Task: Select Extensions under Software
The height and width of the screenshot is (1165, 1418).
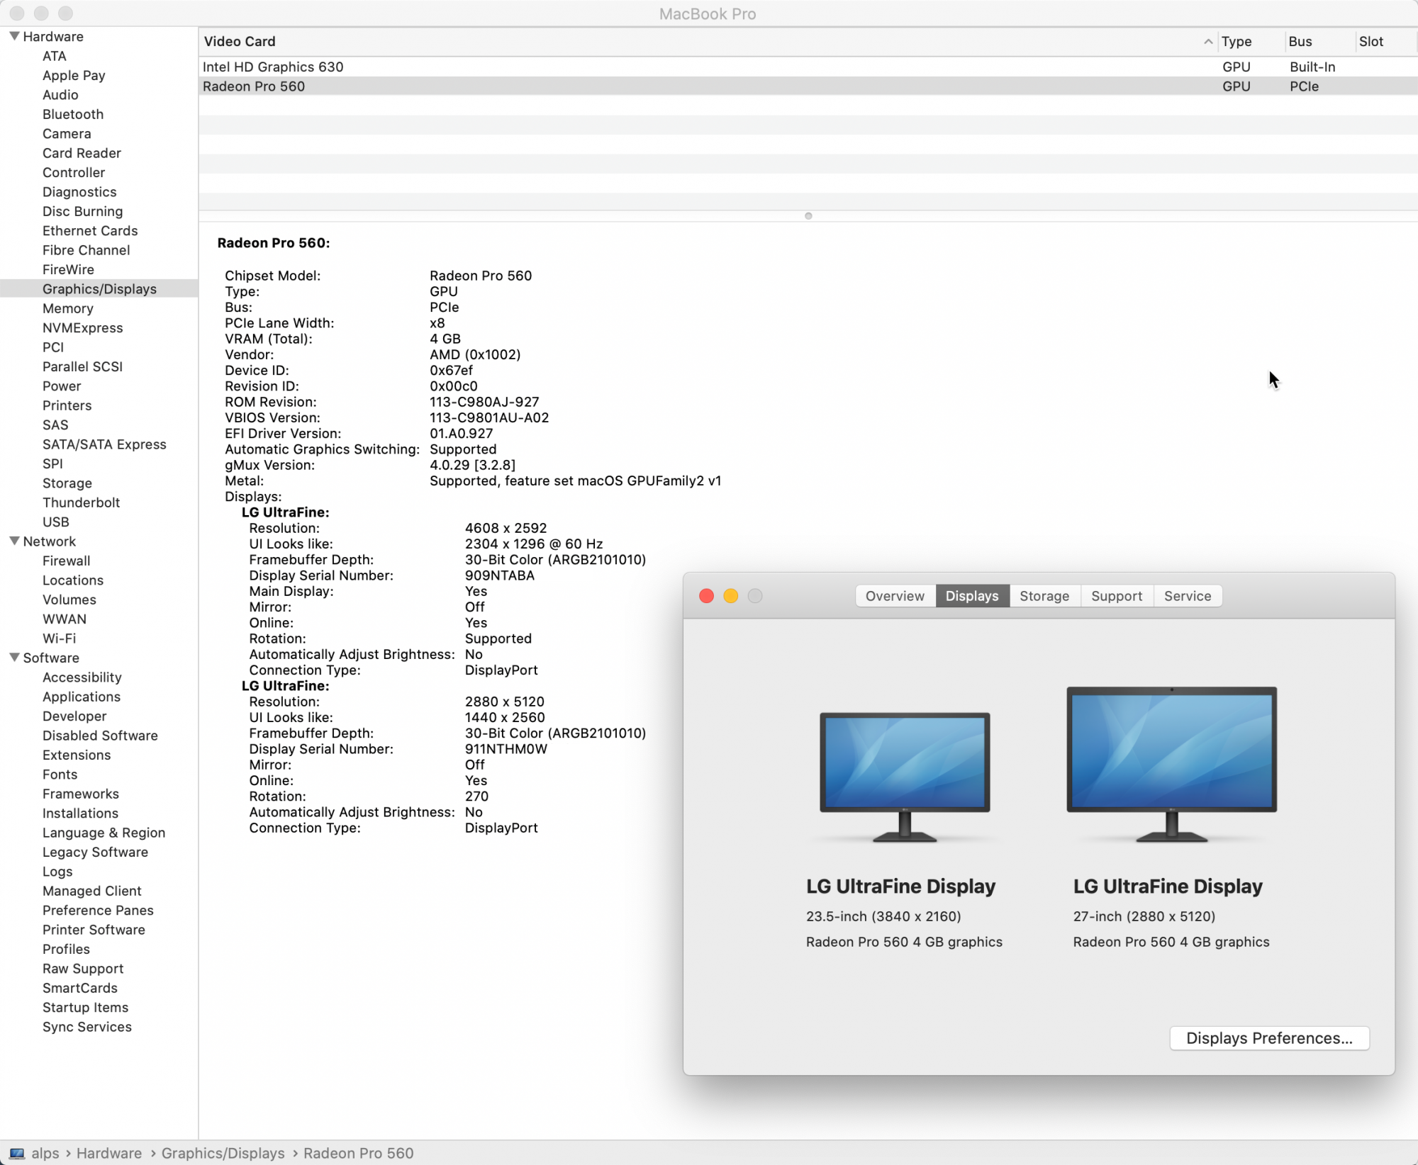Action: 77,755
